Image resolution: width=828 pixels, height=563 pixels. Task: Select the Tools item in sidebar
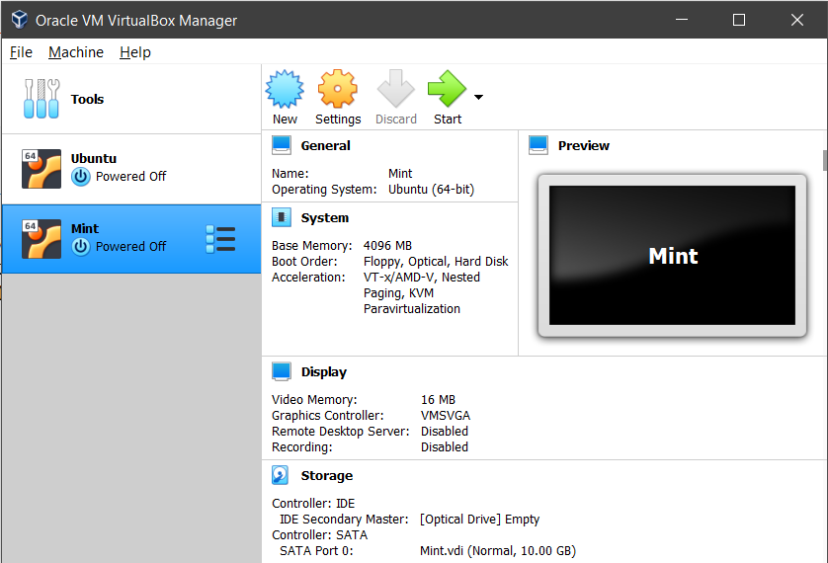(x=131, y=99)
